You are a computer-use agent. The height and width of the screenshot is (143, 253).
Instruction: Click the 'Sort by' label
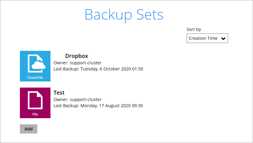click(x=194, y=29)
